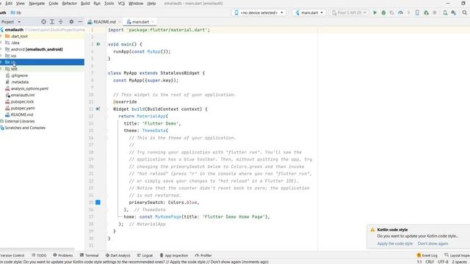The image size is (470, 264).
Task: Click run gutter icon beside void main
Action: (x=98, y=44)
